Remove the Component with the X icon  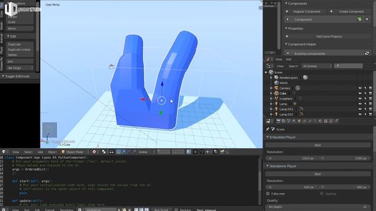(367, 19)
